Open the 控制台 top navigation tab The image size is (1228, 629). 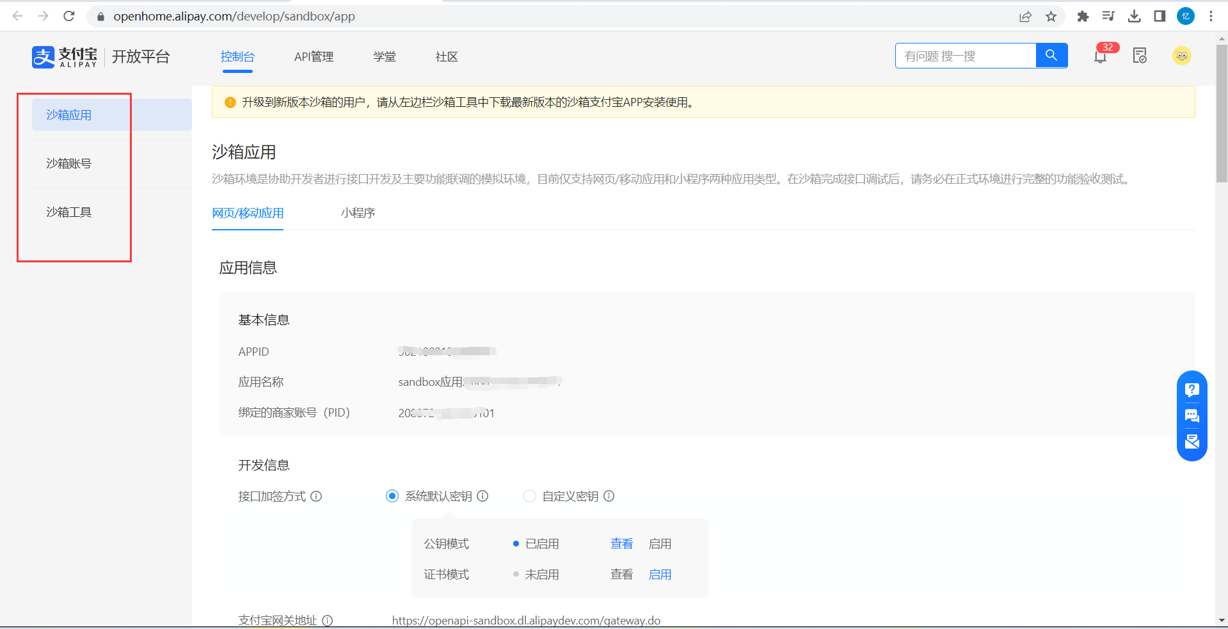pyautogui.click(x=237, y=56)
